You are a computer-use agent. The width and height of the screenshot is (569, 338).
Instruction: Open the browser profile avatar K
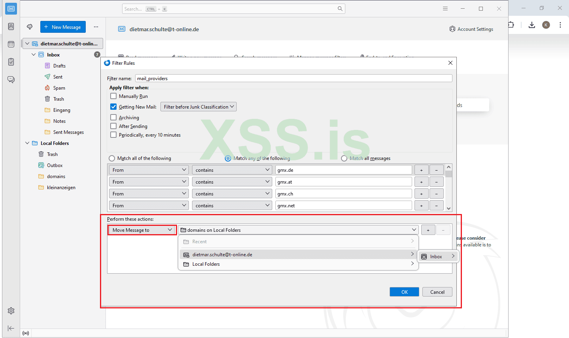(546, 25)
